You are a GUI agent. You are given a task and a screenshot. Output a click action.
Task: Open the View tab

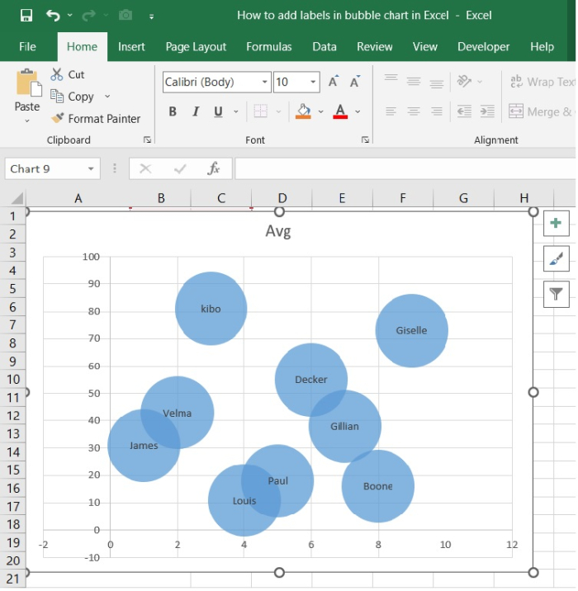point(425,47)
